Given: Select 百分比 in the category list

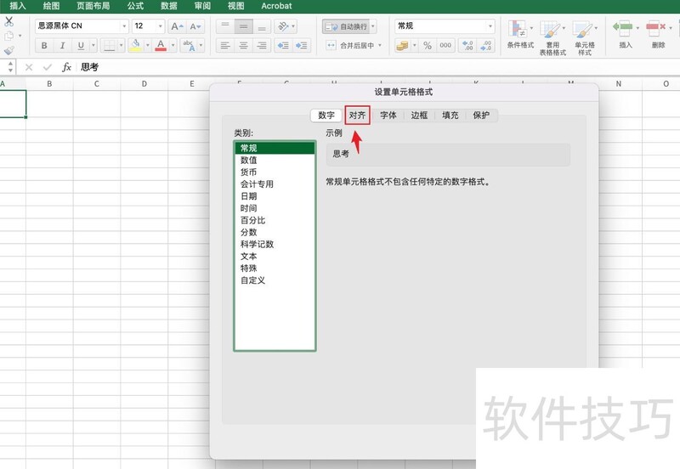Looking at the screenshot, I should pos(252,220).
